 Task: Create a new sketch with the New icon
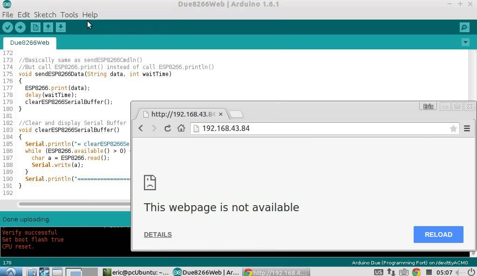pos(35,28)
